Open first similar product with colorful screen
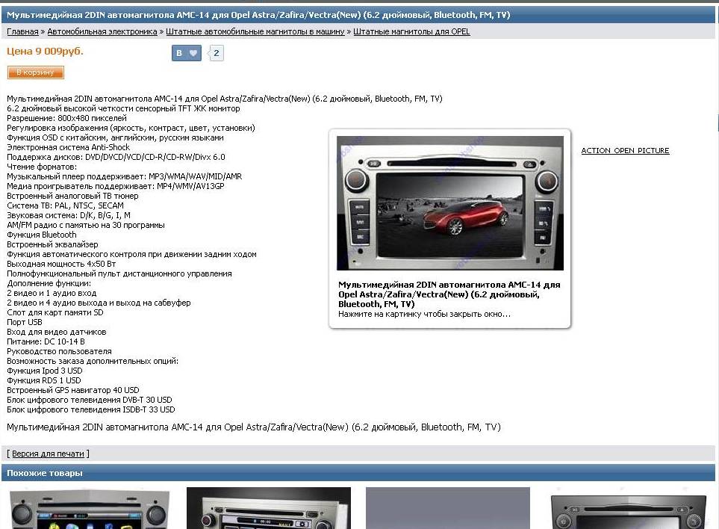This screenshot has width=719, height=529. coord(90,509)
